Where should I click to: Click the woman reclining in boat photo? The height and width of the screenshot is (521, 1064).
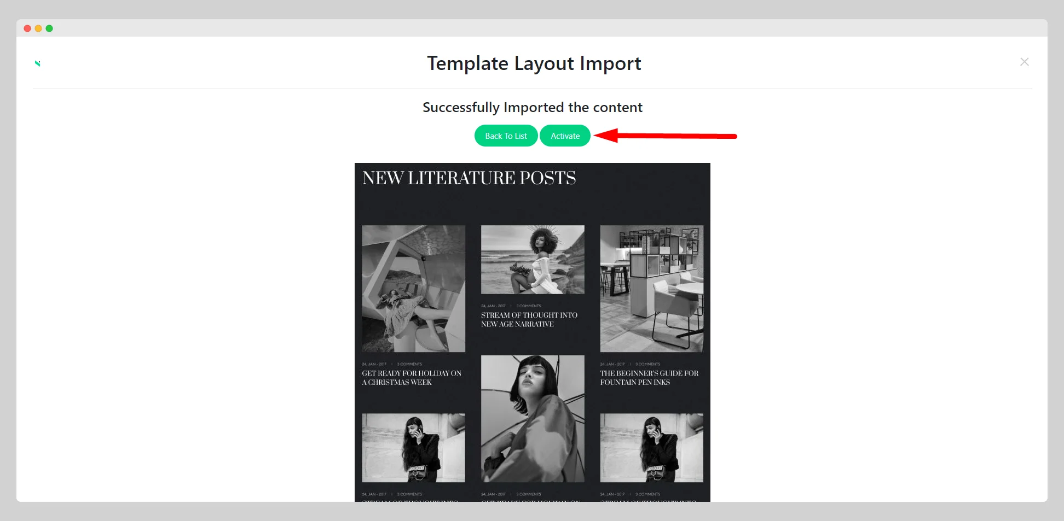(413, 289)
